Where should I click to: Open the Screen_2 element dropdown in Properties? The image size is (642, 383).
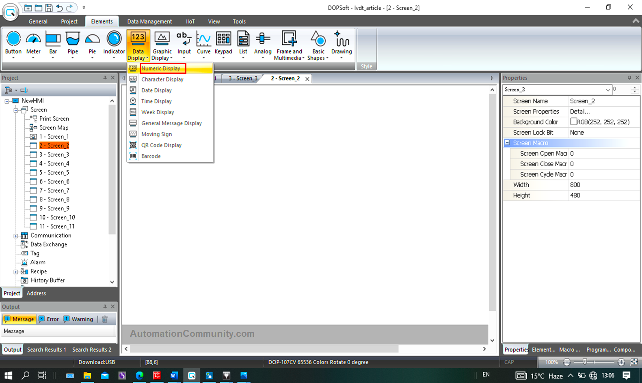coord(608,90)
